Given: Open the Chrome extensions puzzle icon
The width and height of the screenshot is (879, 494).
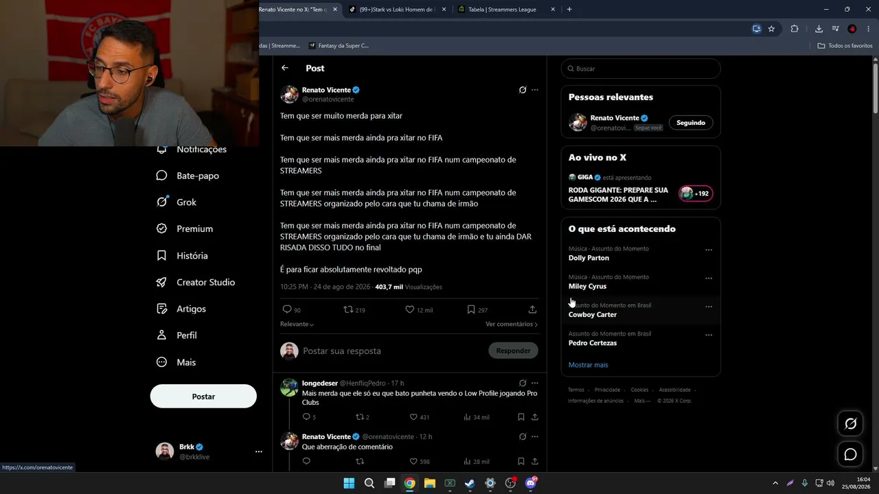Looking at the screenshot, I should [795, 29].
